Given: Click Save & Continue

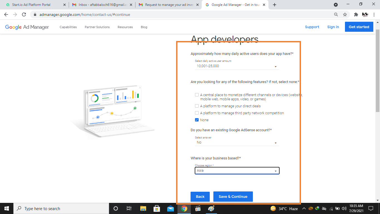Looking at the screenshot, I should [x=233, y=196].
